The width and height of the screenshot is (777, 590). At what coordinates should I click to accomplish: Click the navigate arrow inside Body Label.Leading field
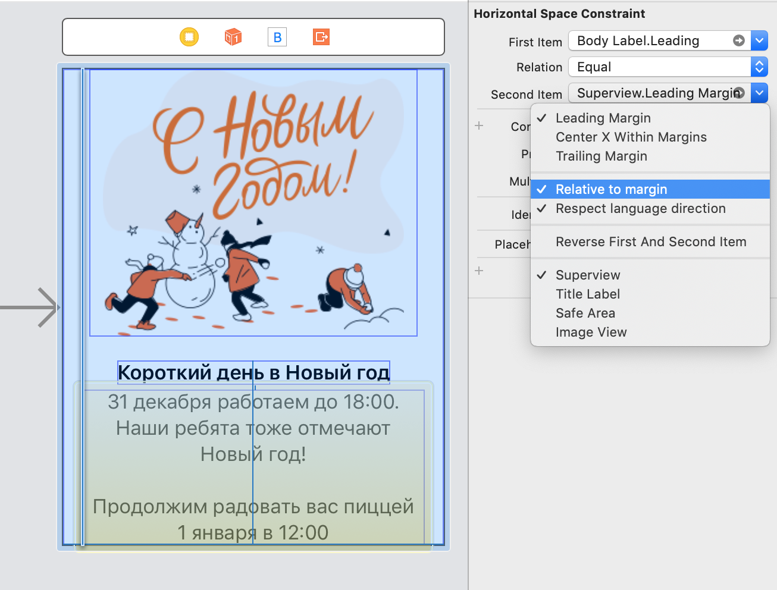click(x=739, y=40)
